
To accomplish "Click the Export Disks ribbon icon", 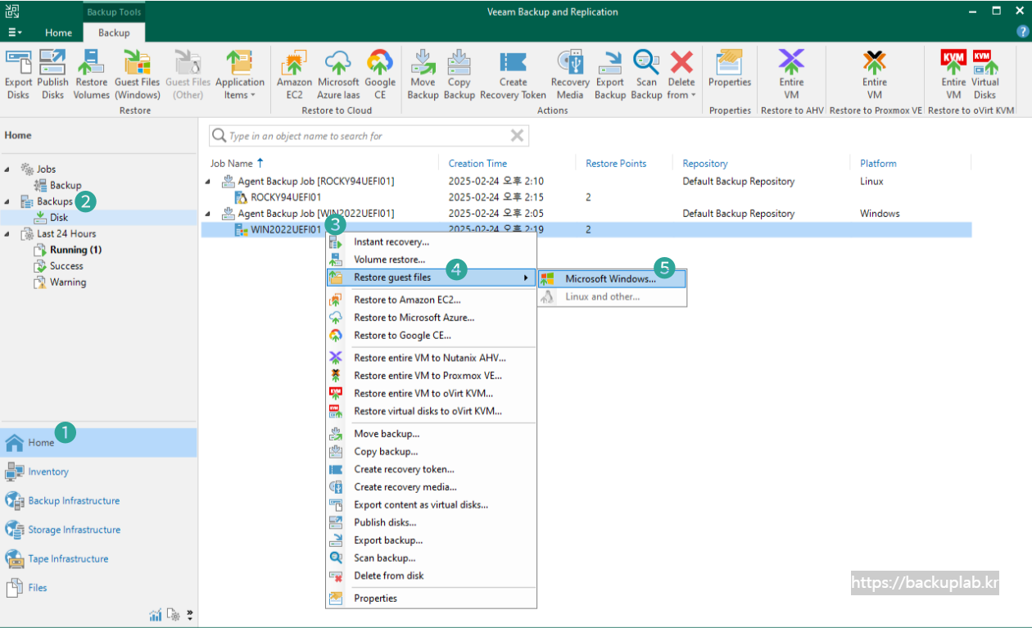I will click(x=18, y=75).
